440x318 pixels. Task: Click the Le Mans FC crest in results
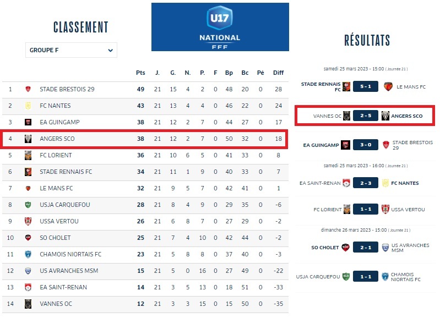pos(387,86)
